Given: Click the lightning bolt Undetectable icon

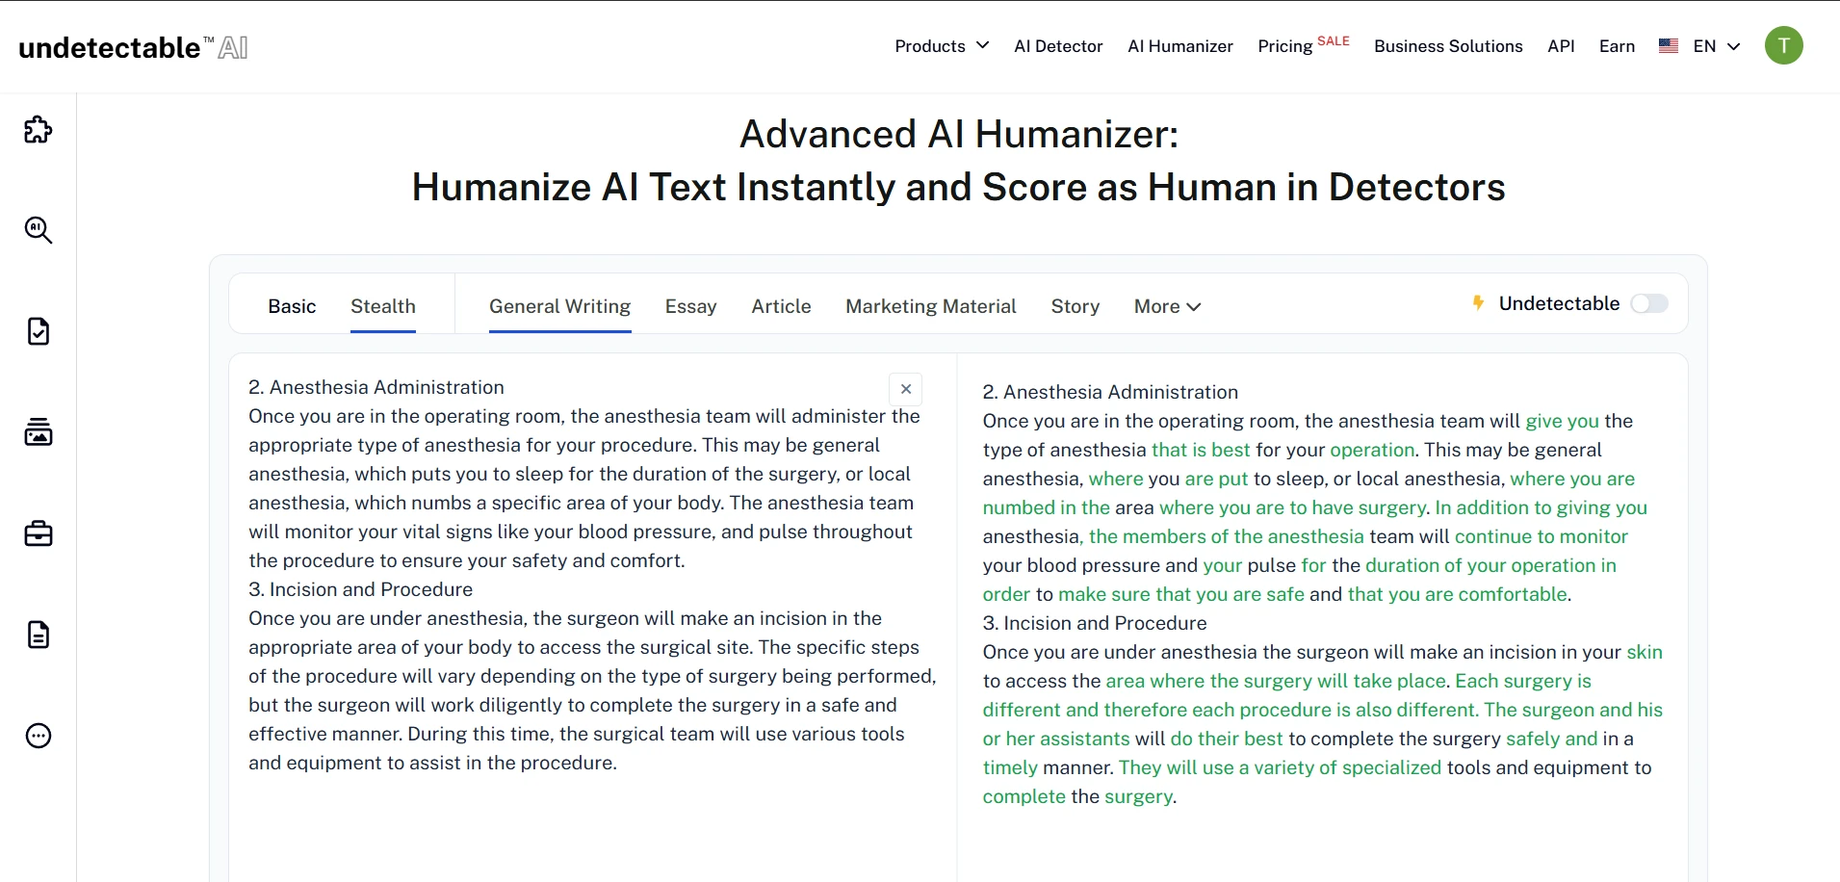Looking at the screenshot, I should pos(1478,303).
